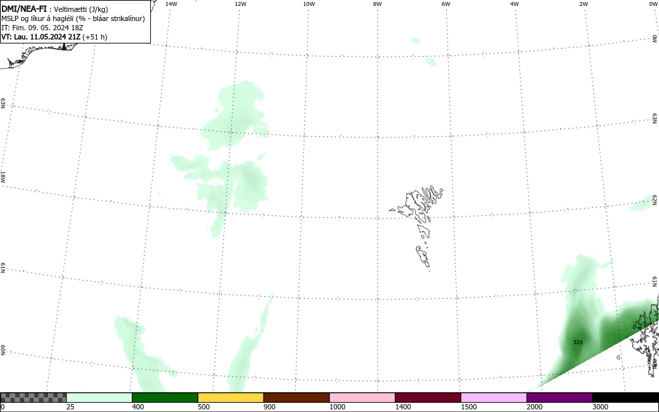Click the light violet 1500–2000 legend swatch

pos(494,398)
